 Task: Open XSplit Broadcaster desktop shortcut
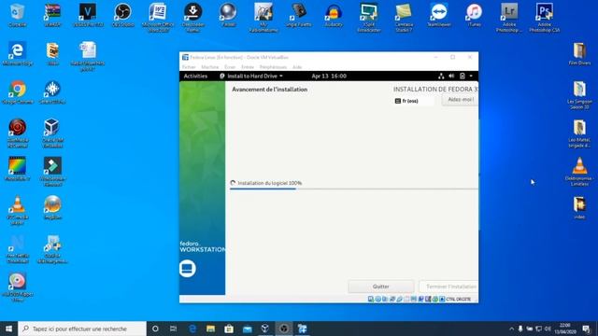coord(369,18)
